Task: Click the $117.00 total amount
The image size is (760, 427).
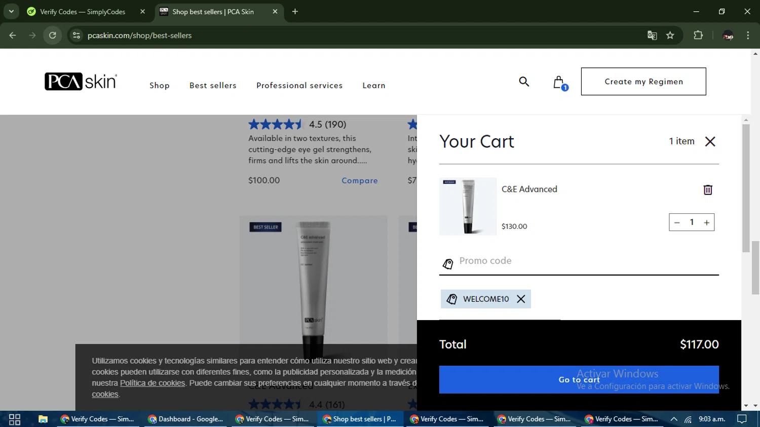Action: point(699,344)
